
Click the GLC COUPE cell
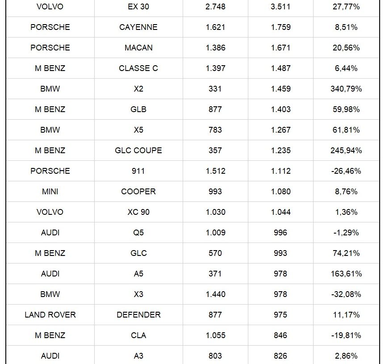pos(138,151)
